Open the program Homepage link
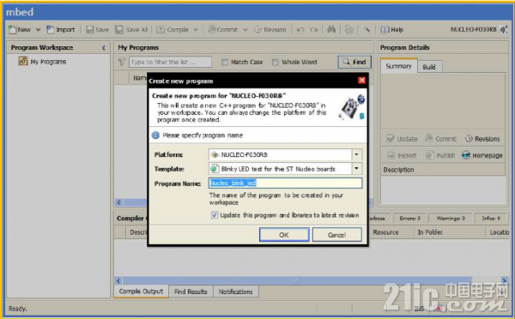Image resolution: width=515 pixels, height=319 pixels. (x=482, y=155)
